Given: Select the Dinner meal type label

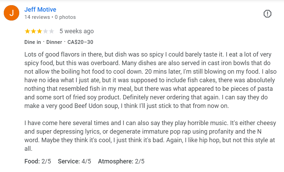Looking at the screenshot, I should click(x=54, y=42).
